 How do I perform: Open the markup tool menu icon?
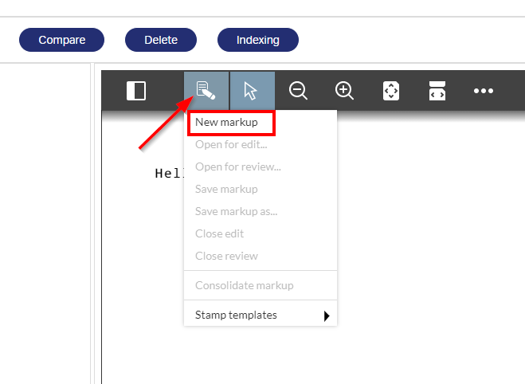[x=206, y=90]
